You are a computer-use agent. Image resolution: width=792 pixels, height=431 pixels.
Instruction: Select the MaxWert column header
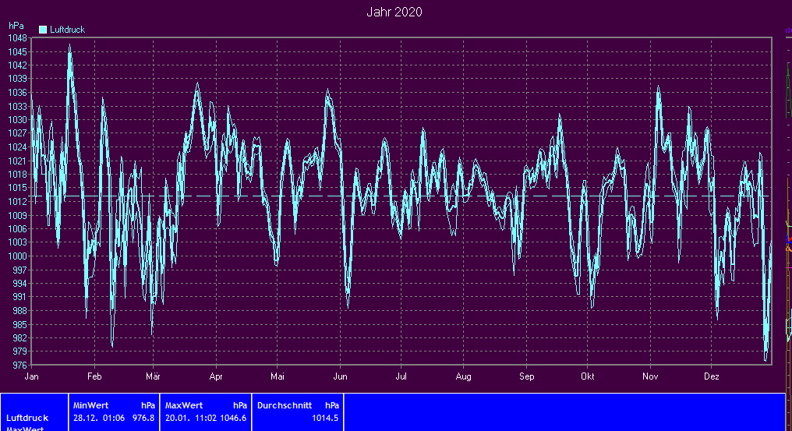pyautogui.click(x=182, y=405)
